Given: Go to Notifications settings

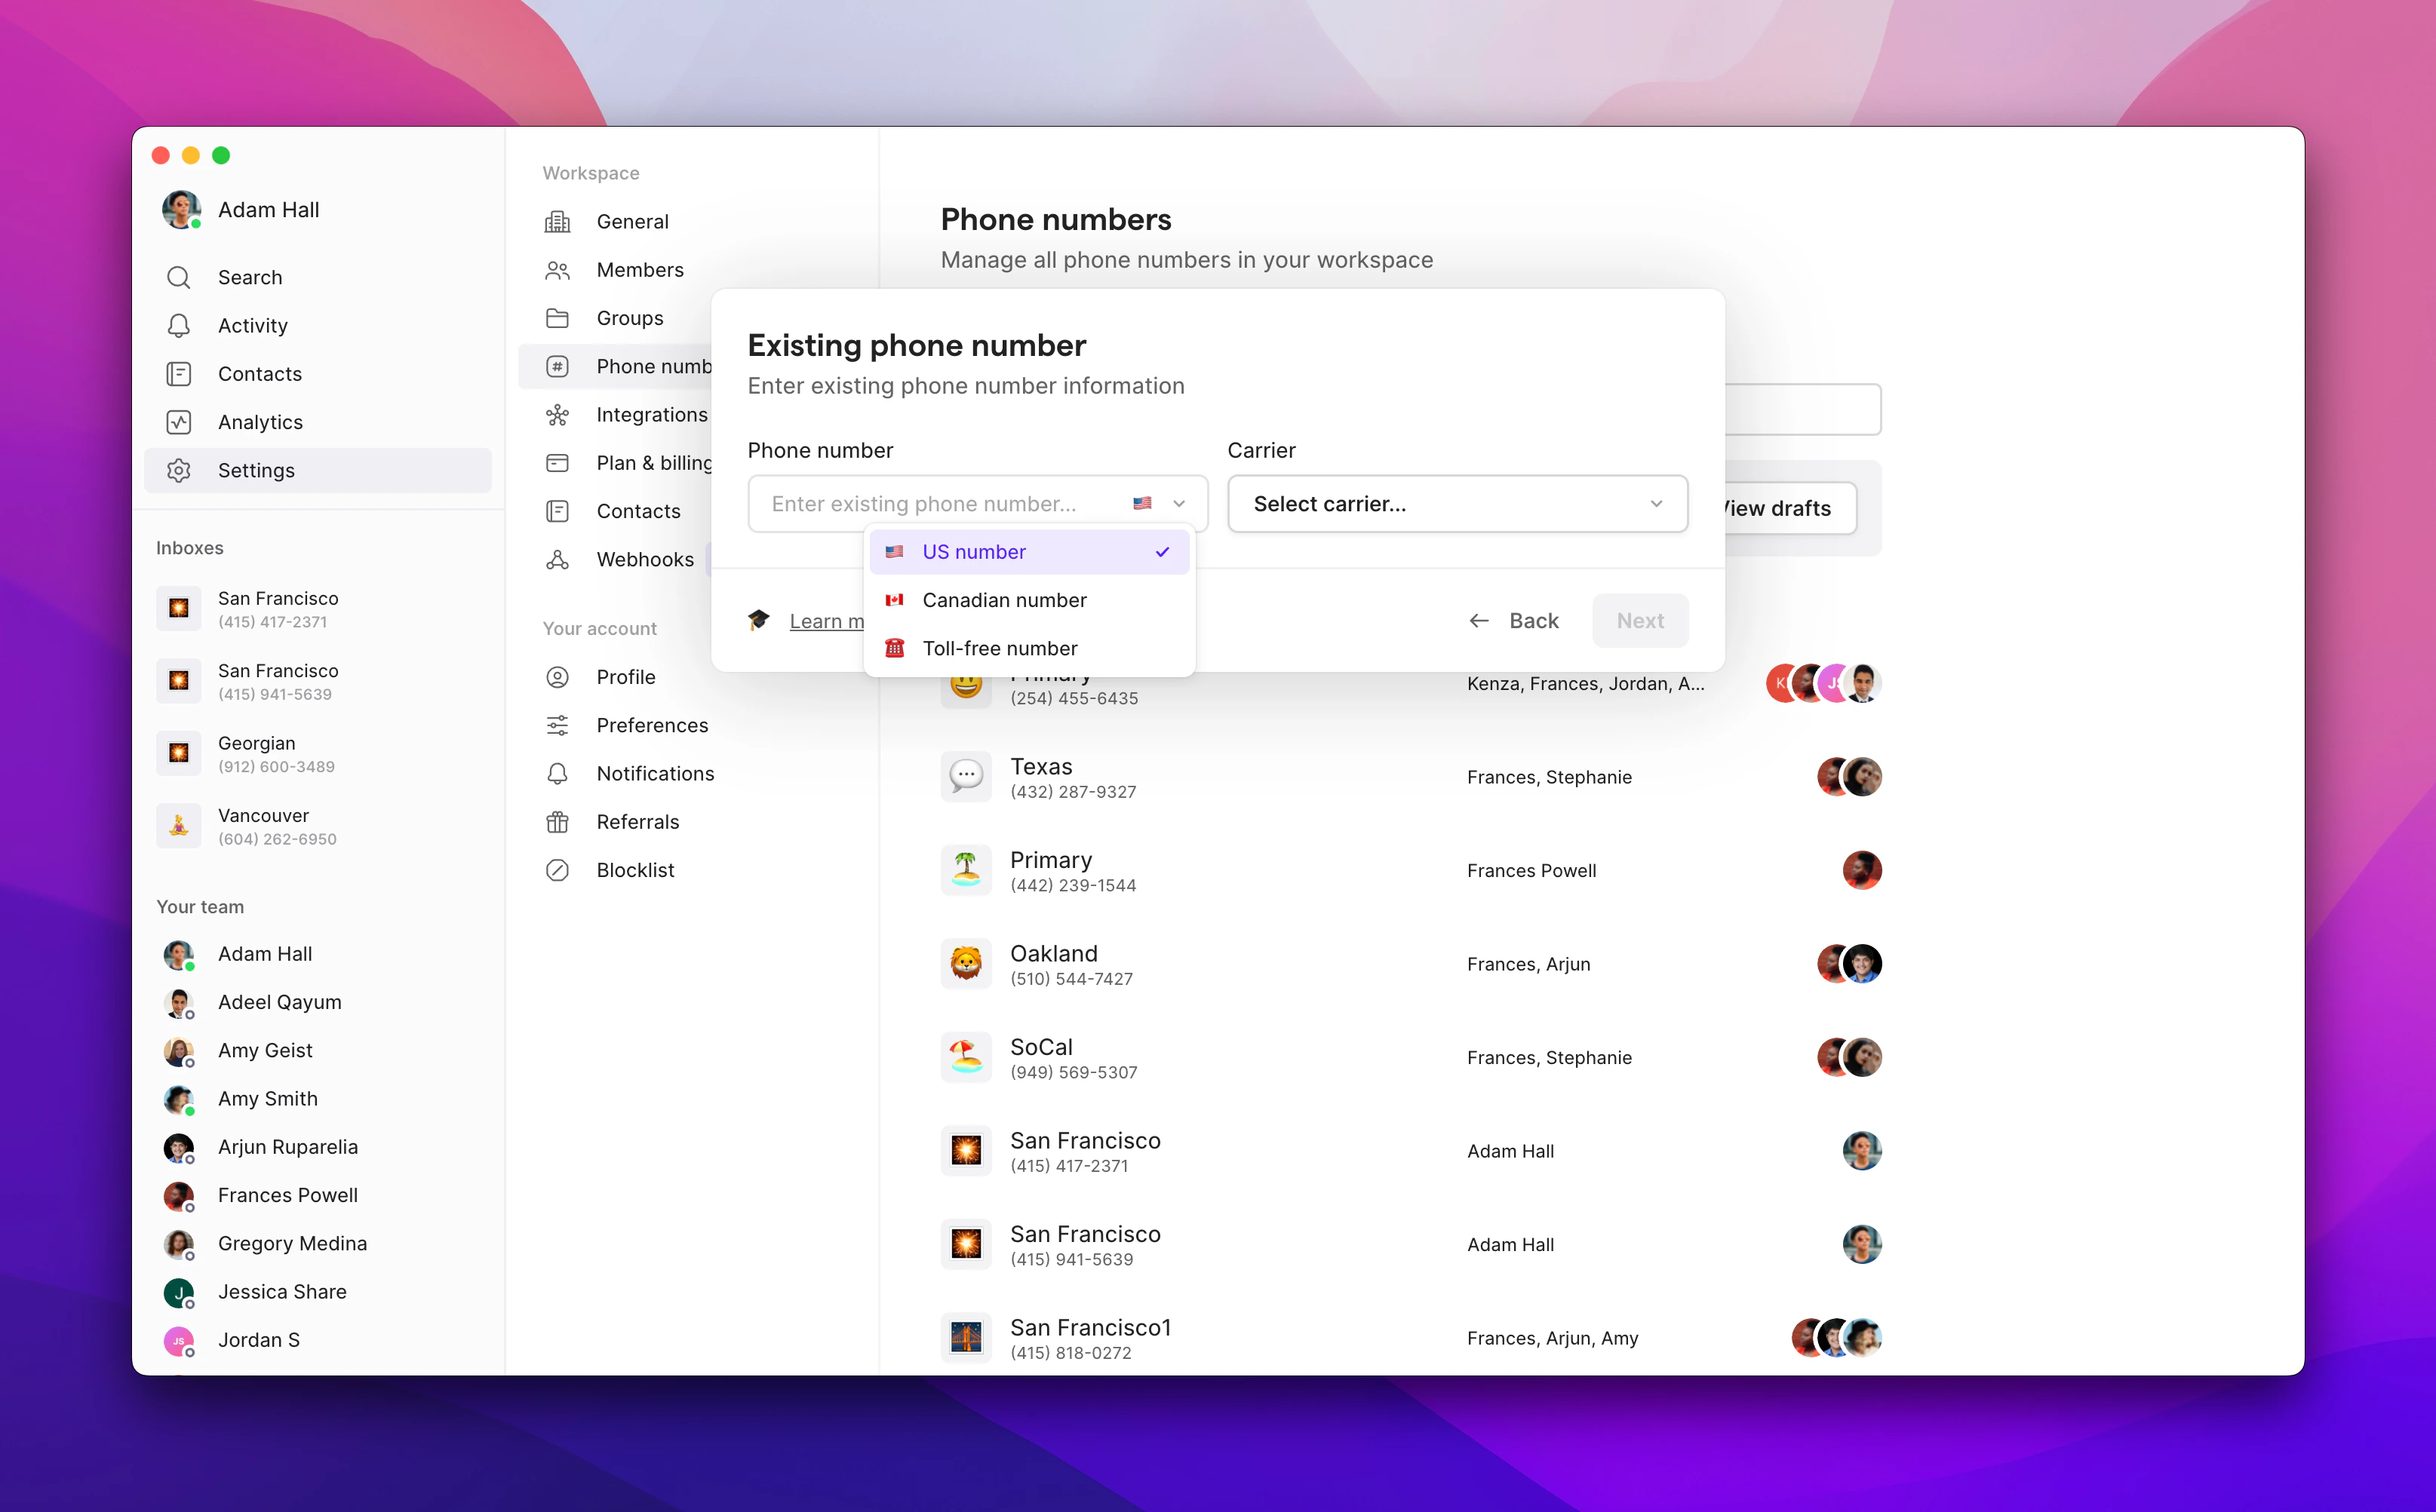Looking at the screenshot, I should [654, 773].
